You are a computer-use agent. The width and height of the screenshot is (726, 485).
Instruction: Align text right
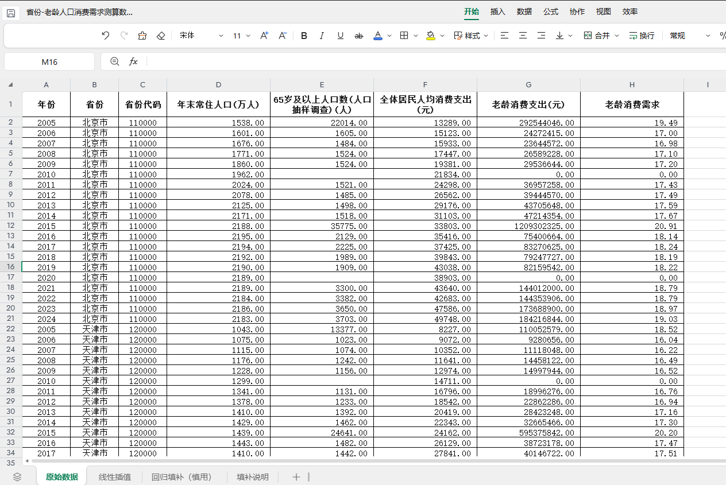[x=541, y=36]
